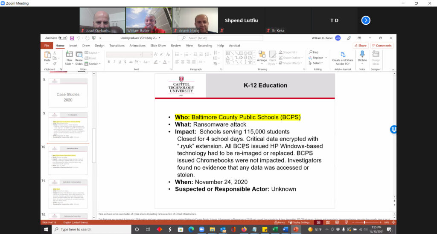Click the Italic formatting icon
Viewport: 437px width, 234px height.
click(114, 62)
